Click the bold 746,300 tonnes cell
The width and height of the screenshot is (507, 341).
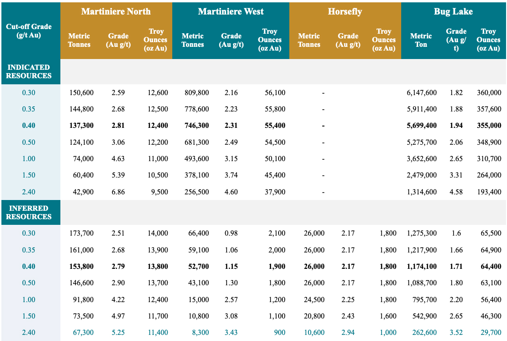[197, 126]
